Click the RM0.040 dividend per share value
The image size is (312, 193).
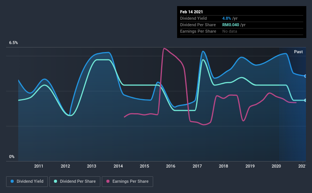point(231,25)
